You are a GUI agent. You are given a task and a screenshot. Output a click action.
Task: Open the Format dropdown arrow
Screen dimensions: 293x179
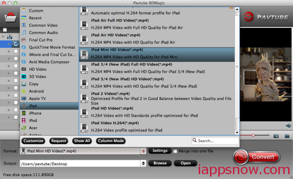143,151
